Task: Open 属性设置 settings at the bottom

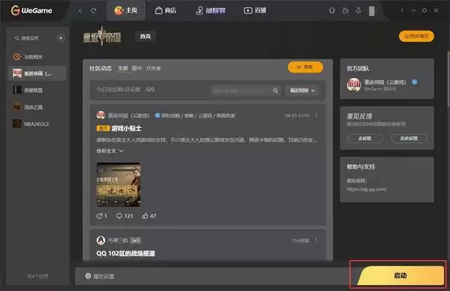Action: pos(100,276)
